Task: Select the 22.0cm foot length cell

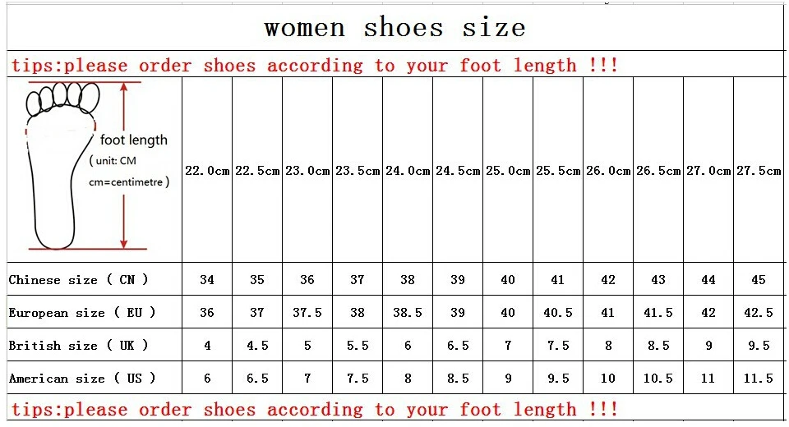Action: coord(207,170)
